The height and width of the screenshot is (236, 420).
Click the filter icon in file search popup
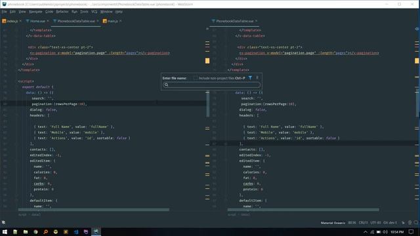[250, 78]
